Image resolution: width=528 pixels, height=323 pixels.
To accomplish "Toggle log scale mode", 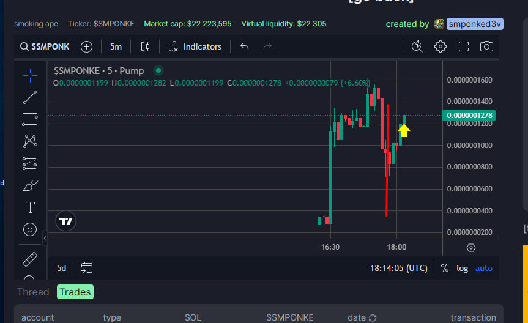I will pos(463,268).
